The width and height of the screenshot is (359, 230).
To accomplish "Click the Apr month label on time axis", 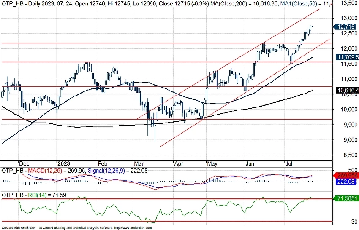I will pos(179,164).
